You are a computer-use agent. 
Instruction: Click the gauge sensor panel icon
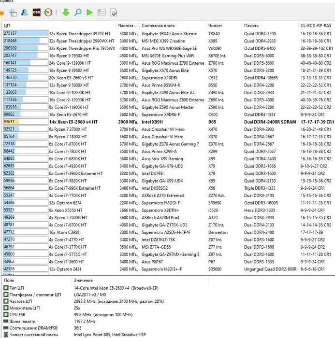[48, 12]
